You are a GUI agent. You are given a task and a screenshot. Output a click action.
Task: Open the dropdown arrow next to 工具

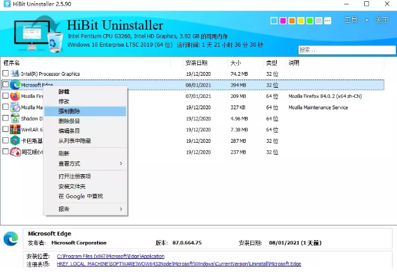click(x=367, y=20)
